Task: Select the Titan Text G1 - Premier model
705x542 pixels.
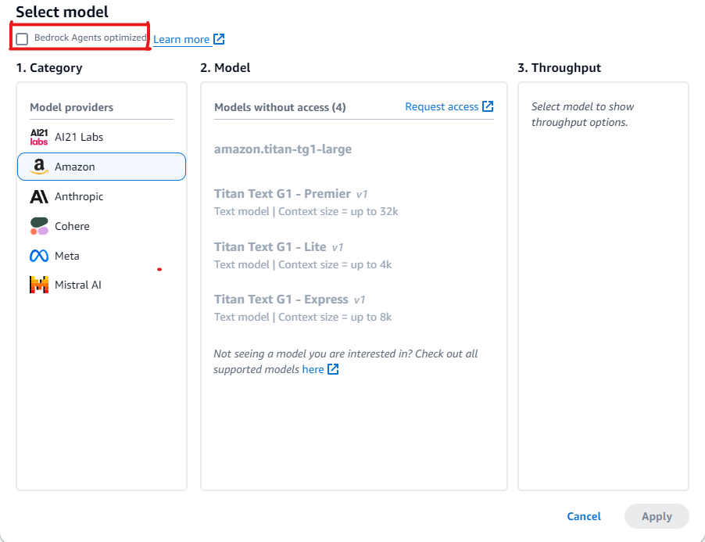Action: (x=281, y=193)
